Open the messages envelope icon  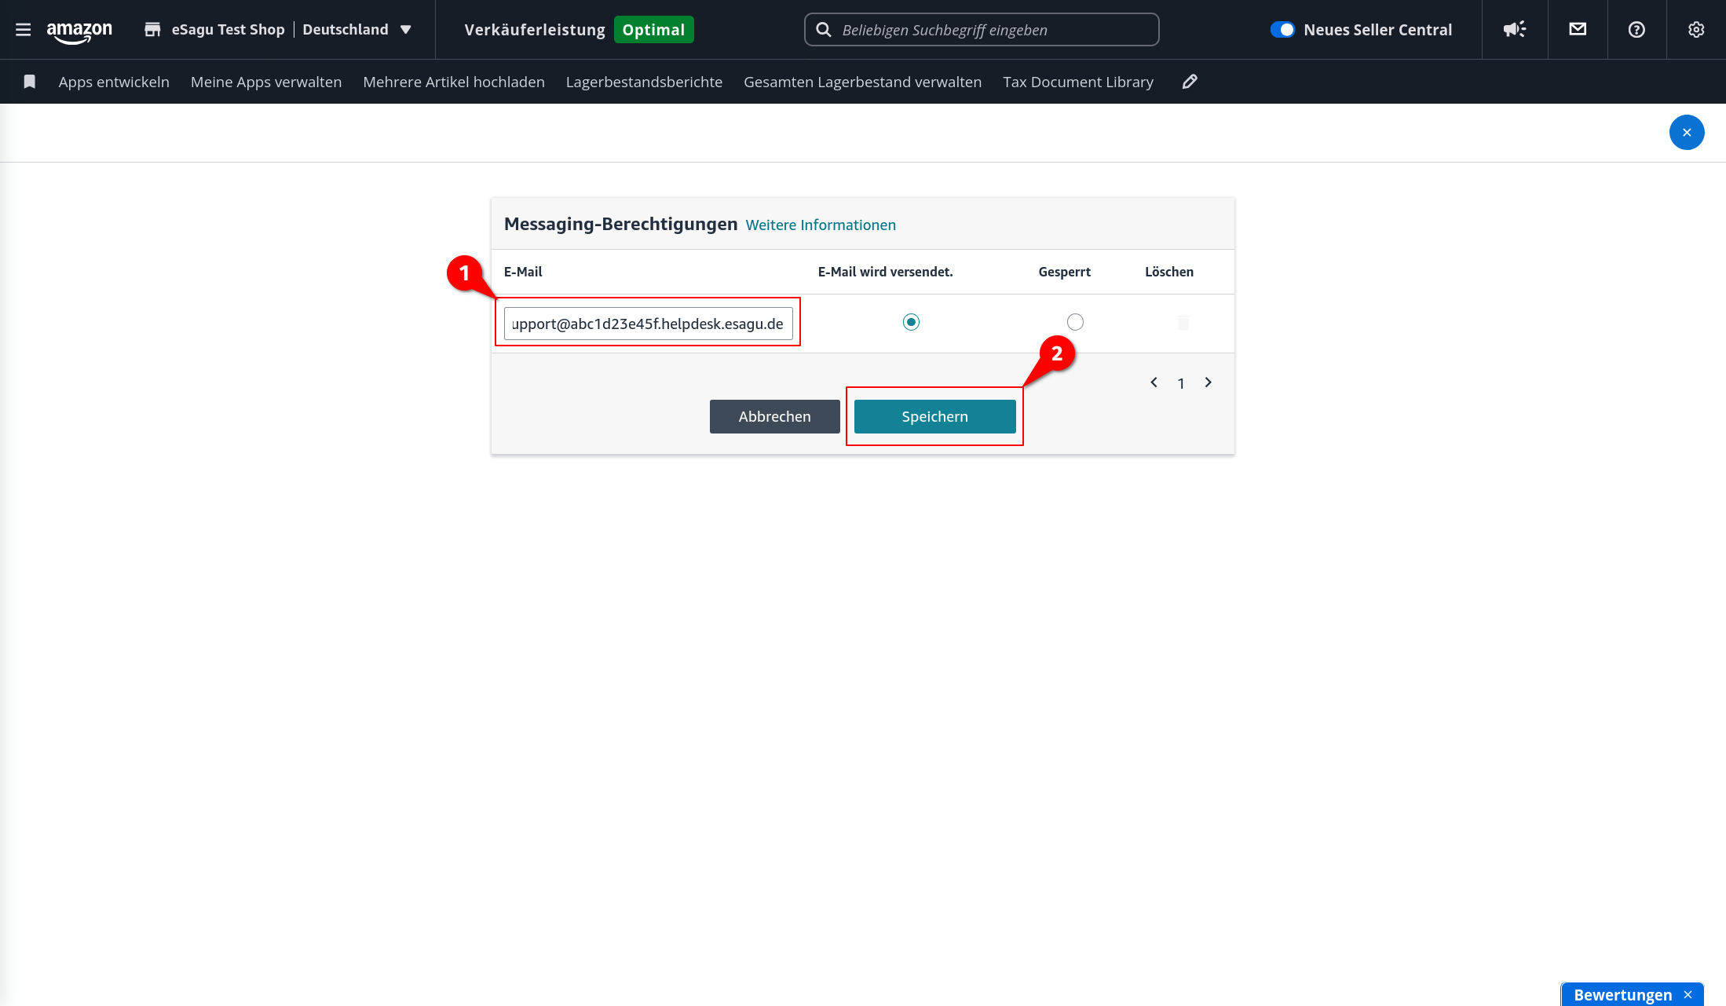tap(1578, 30)
